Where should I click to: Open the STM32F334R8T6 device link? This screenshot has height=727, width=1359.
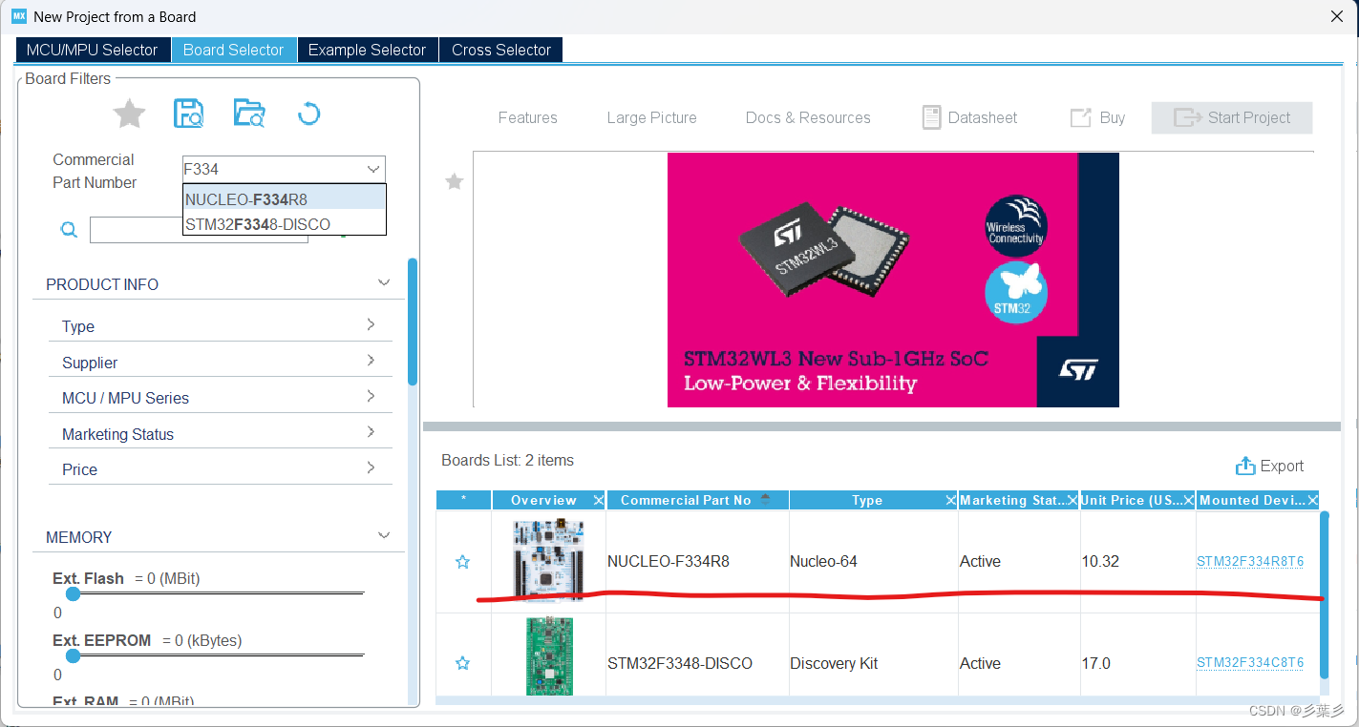click(x=1250, y=562)
